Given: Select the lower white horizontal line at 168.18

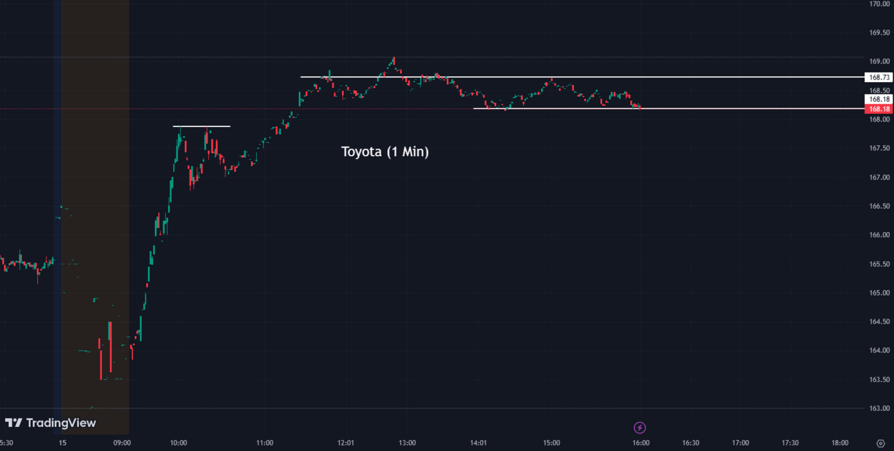Looking at the screenshot, I should click(x=669, y=108).
